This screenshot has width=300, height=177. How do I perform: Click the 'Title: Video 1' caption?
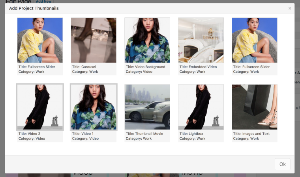coord(83,134)
